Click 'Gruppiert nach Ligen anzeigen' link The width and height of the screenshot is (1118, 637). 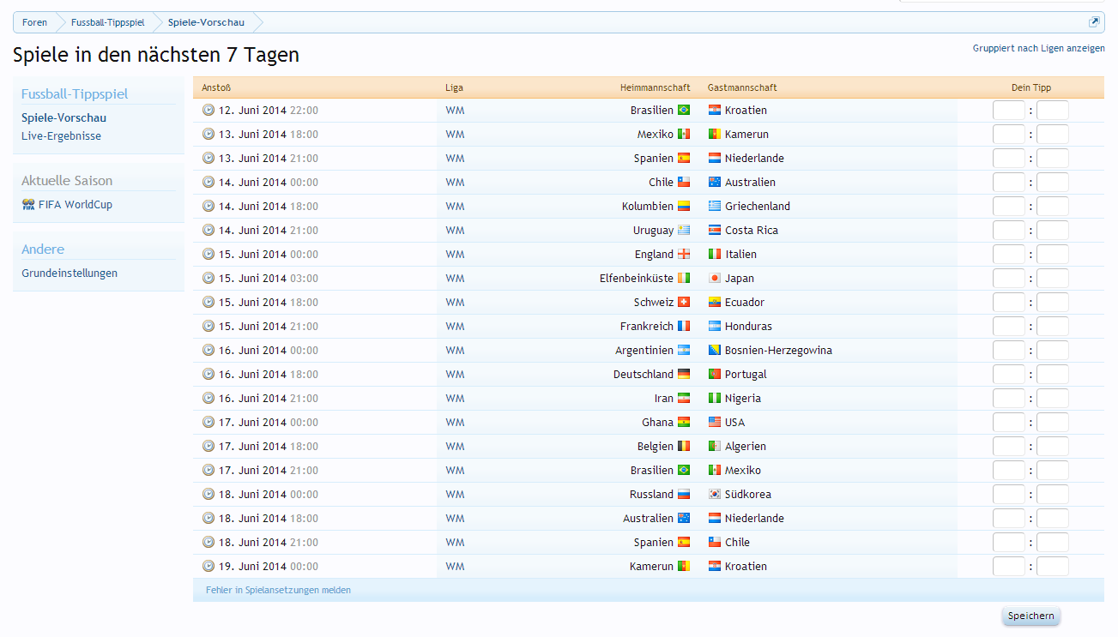[1038, 49]
